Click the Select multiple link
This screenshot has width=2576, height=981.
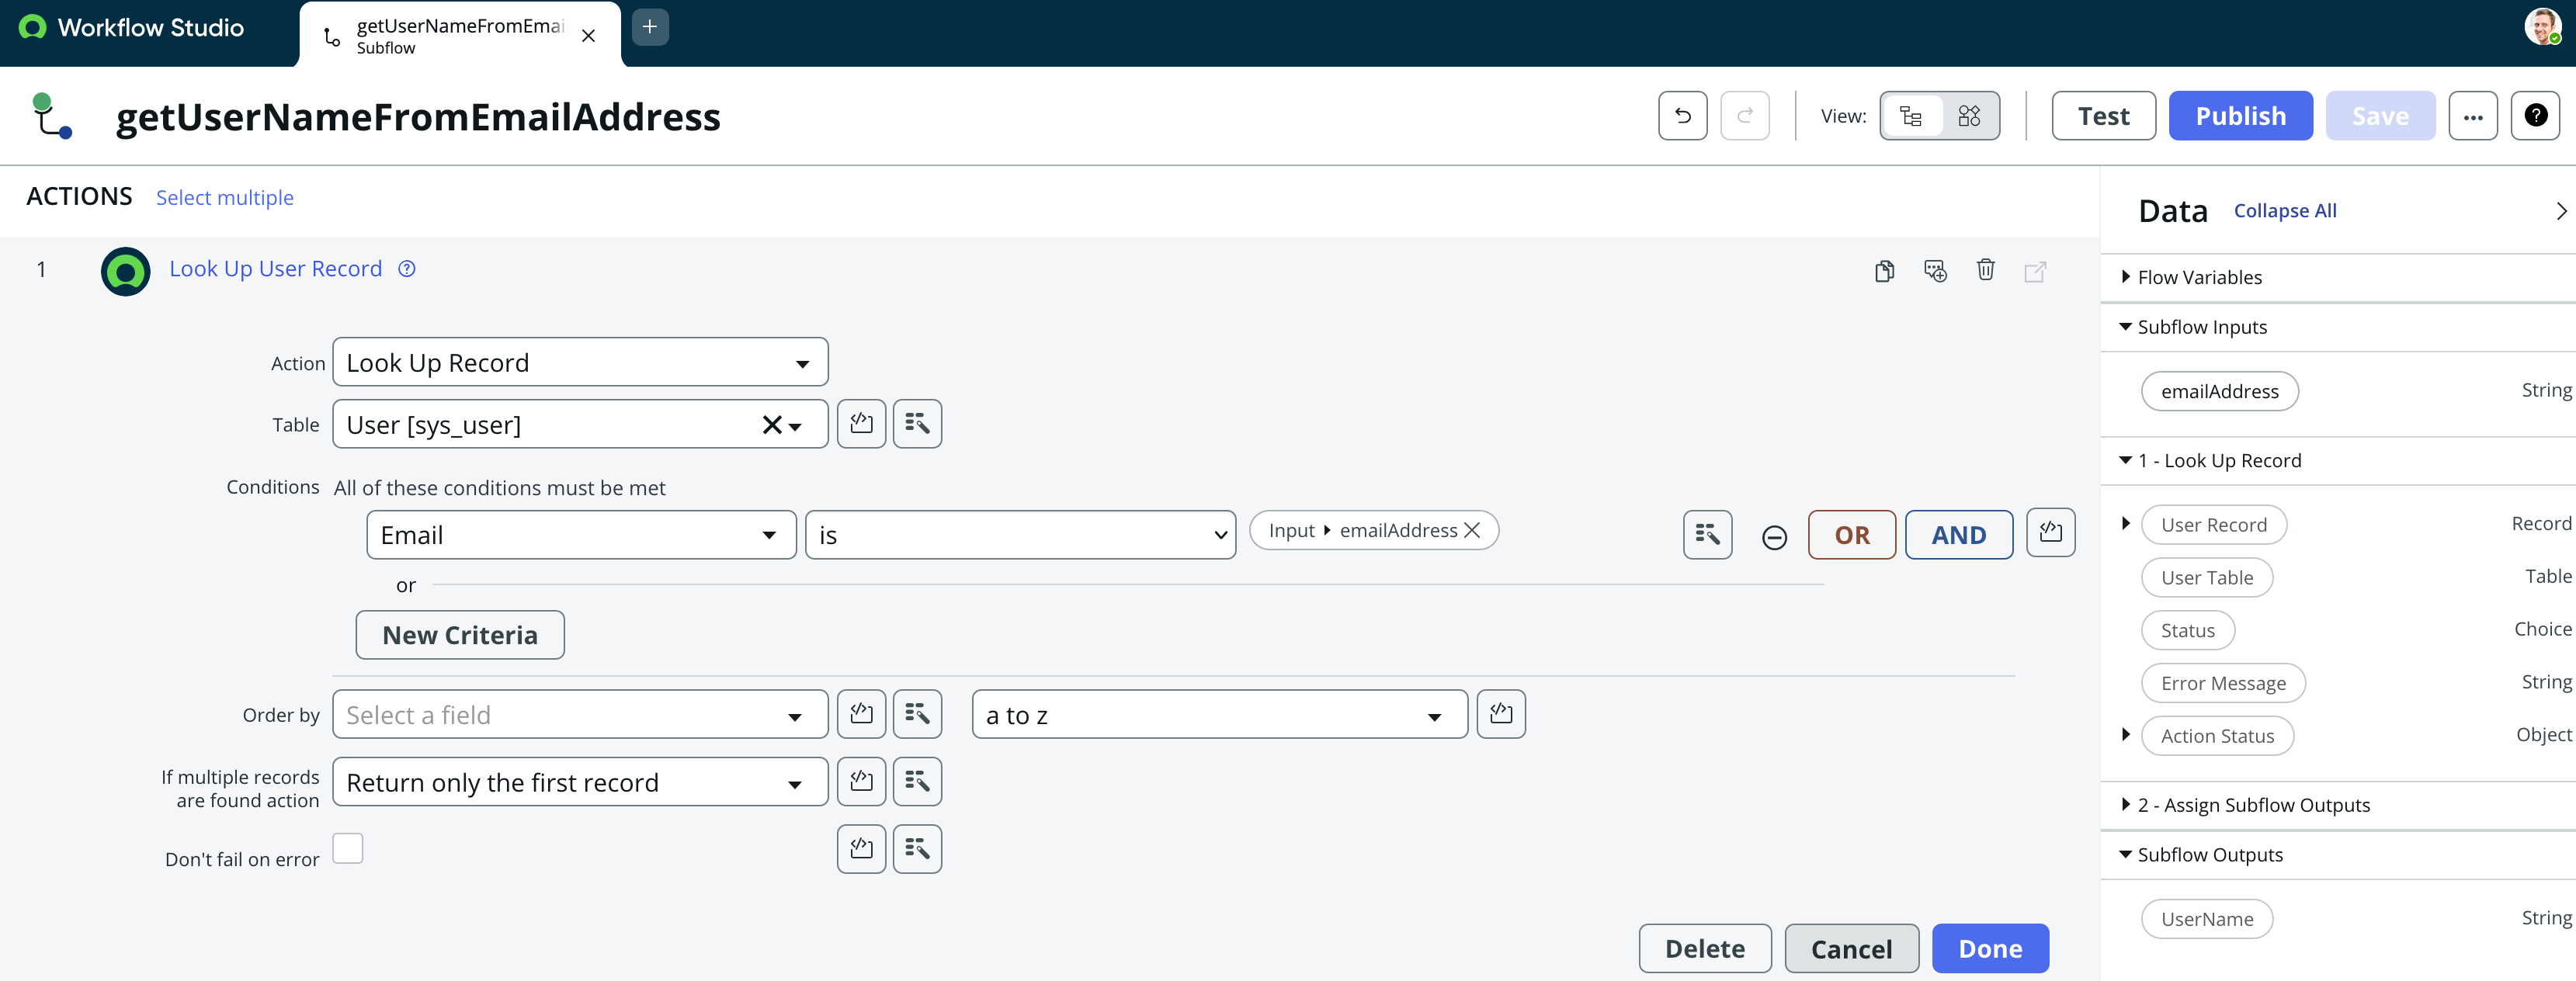pos(224,198)
